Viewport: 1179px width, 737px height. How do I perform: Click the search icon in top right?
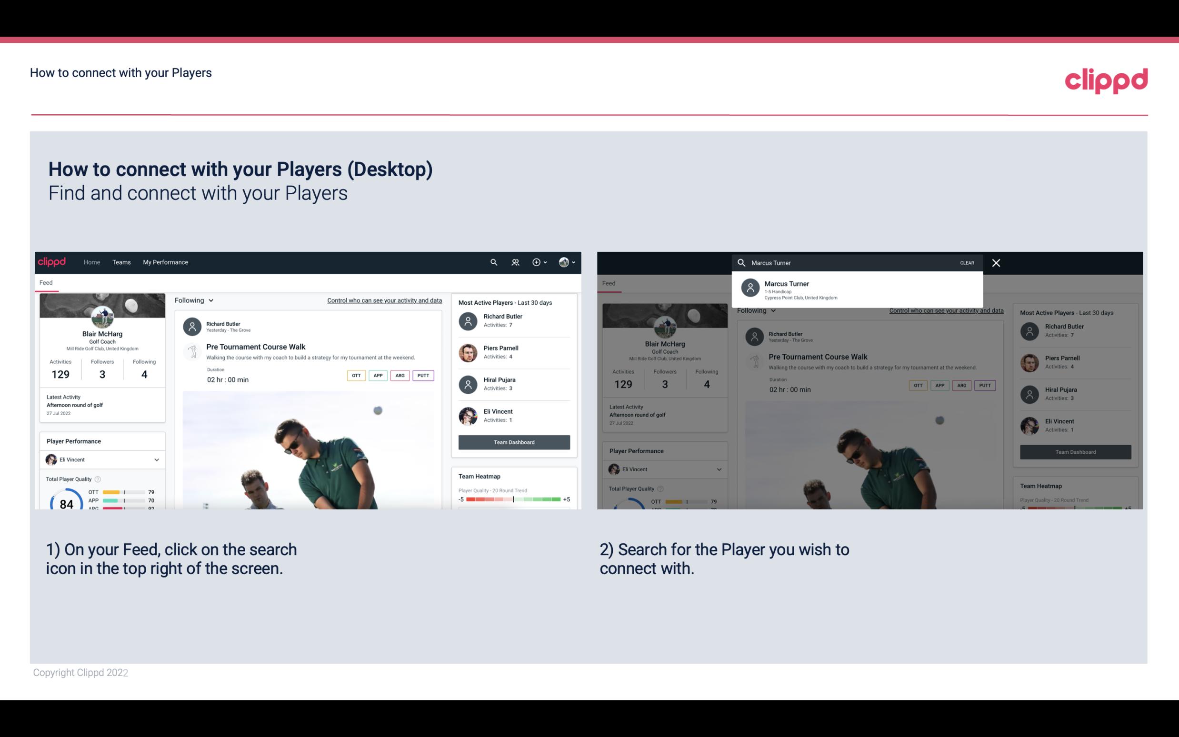(492, 262)
